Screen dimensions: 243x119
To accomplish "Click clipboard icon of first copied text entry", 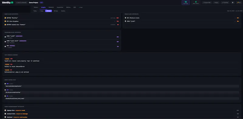I will point(5,84).
